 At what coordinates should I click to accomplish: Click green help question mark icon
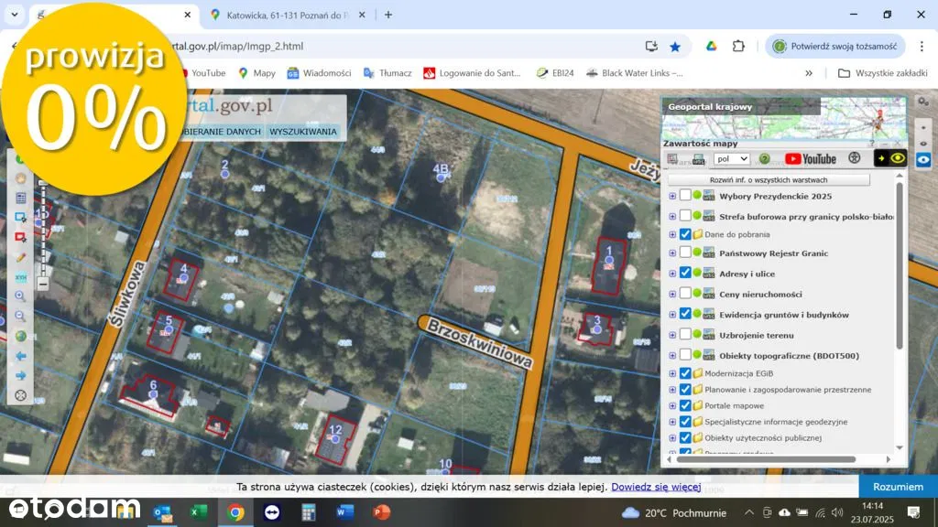764,158
